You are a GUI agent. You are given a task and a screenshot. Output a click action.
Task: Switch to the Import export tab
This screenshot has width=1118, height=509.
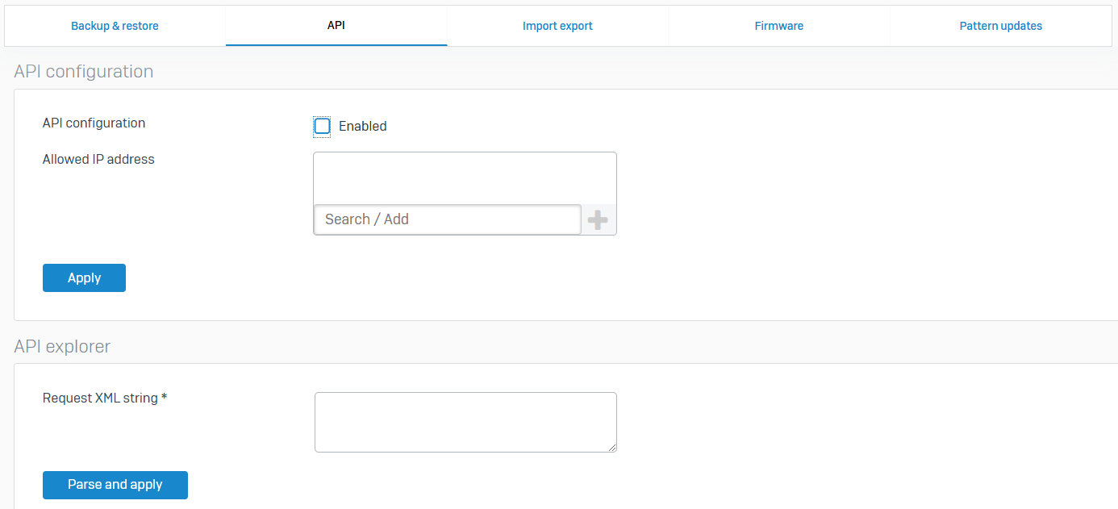pos(557,26)
